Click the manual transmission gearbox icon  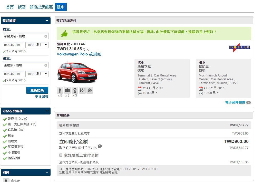[82, 90]
